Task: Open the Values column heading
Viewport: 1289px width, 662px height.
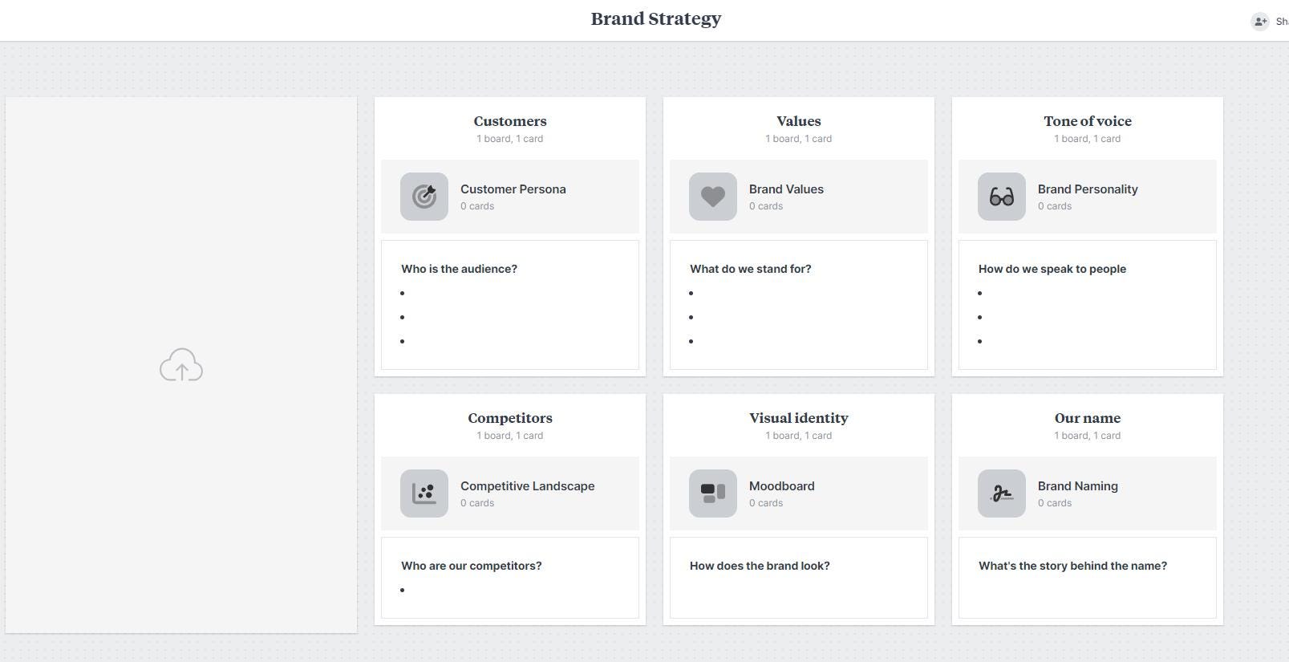Action: [799, 121]
